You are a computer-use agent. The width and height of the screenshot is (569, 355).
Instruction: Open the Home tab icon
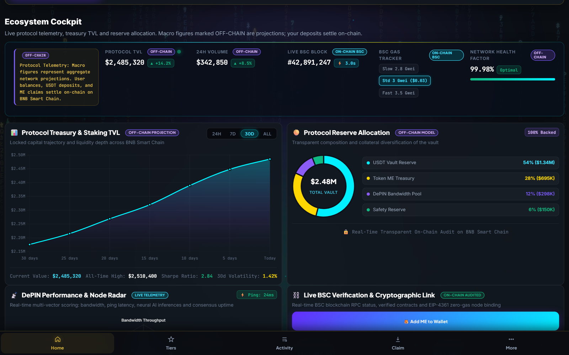click(x=57, y=339)
